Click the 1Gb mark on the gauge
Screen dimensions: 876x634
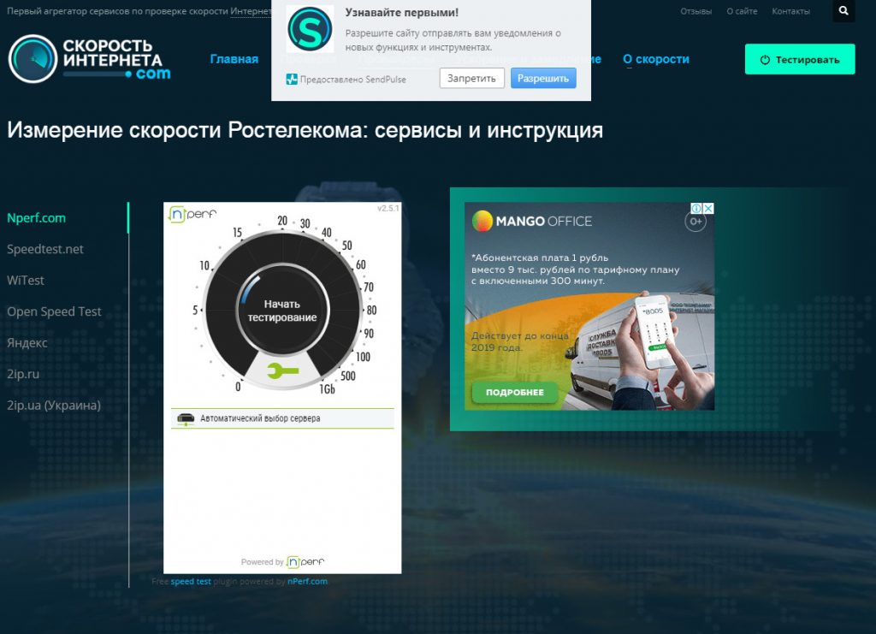327,389
